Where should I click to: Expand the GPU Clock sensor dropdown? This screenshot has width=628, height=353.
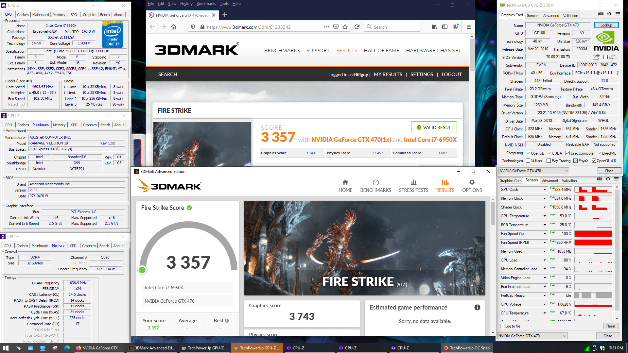[x=545, y=190]
